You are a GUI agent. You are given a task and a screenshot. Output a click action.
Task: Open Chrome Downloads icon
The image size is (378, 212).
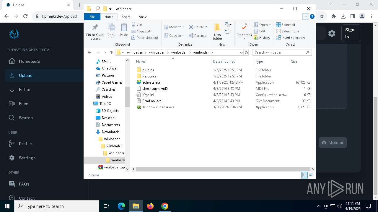click(343, 16)
